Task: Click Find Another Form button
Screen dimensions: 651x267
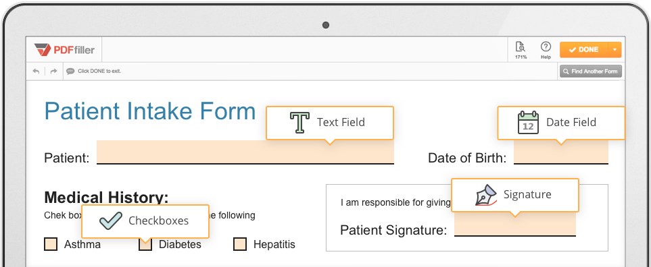Action: [x=591, y=71]
